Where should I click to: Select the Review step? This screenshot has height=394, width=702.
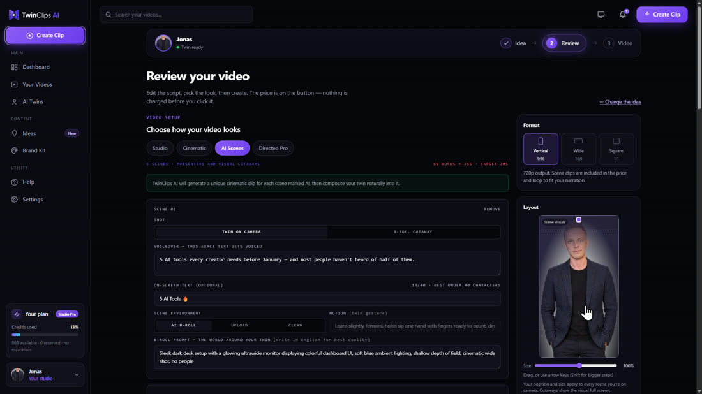(x=564, y=43)
